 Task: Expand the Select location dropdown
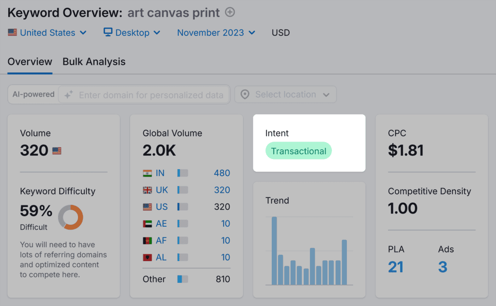[x=285, y=94]
